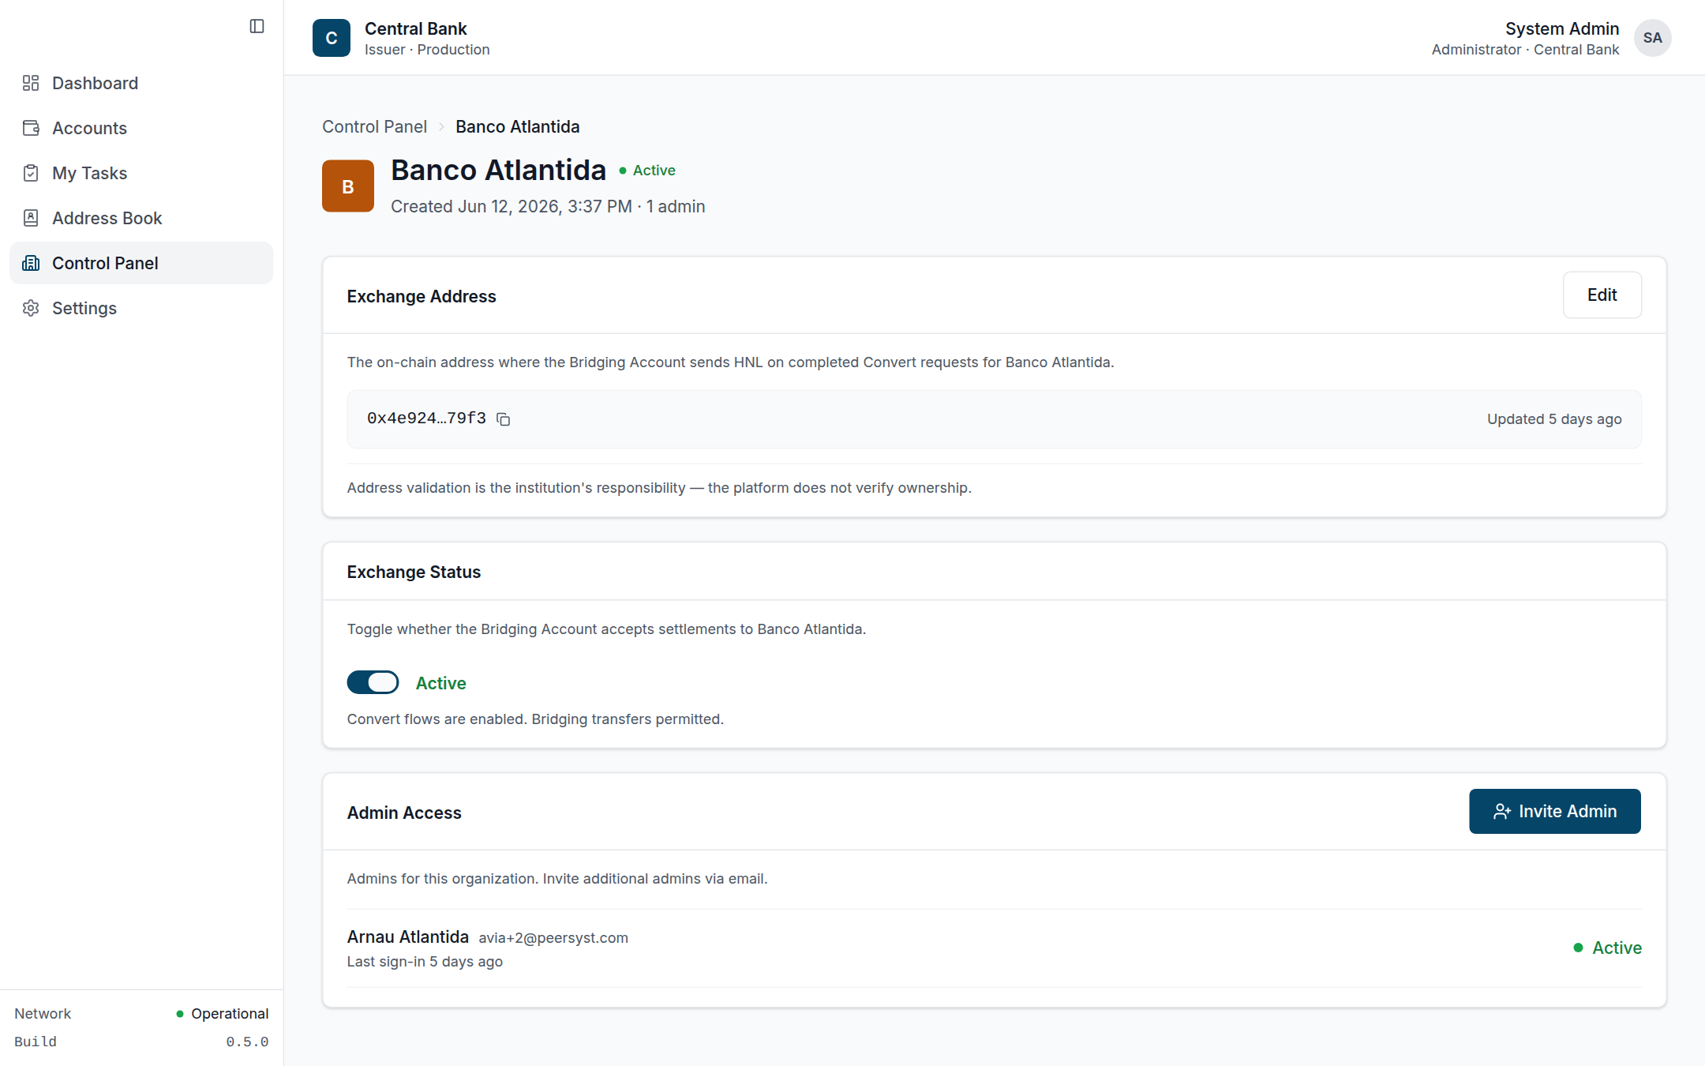Click the Exchange Address heading
1705x1066 pixels.
tap(422, 296)
